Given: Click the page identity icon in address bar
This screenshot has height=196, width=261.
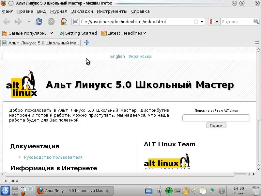Looking at the screenshot, I should (76, 22).
